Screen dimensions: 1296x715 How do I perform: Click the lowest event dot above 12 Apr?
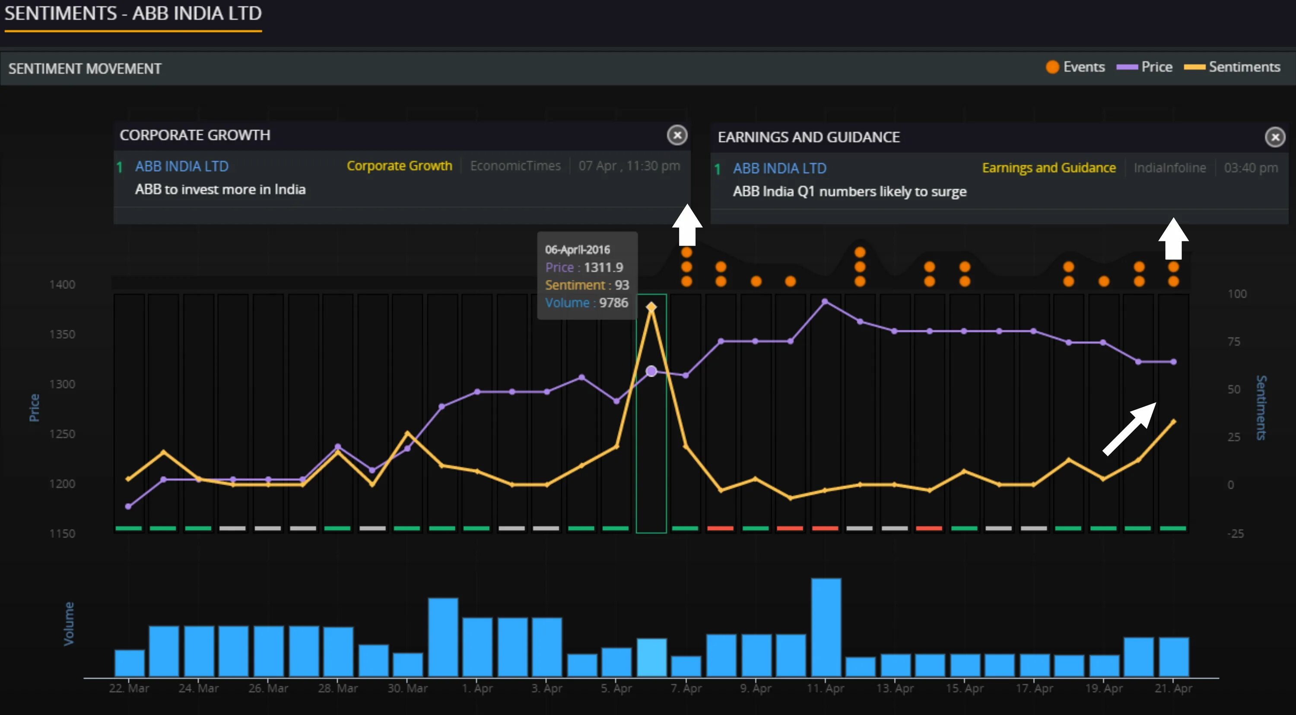point(860,282)
